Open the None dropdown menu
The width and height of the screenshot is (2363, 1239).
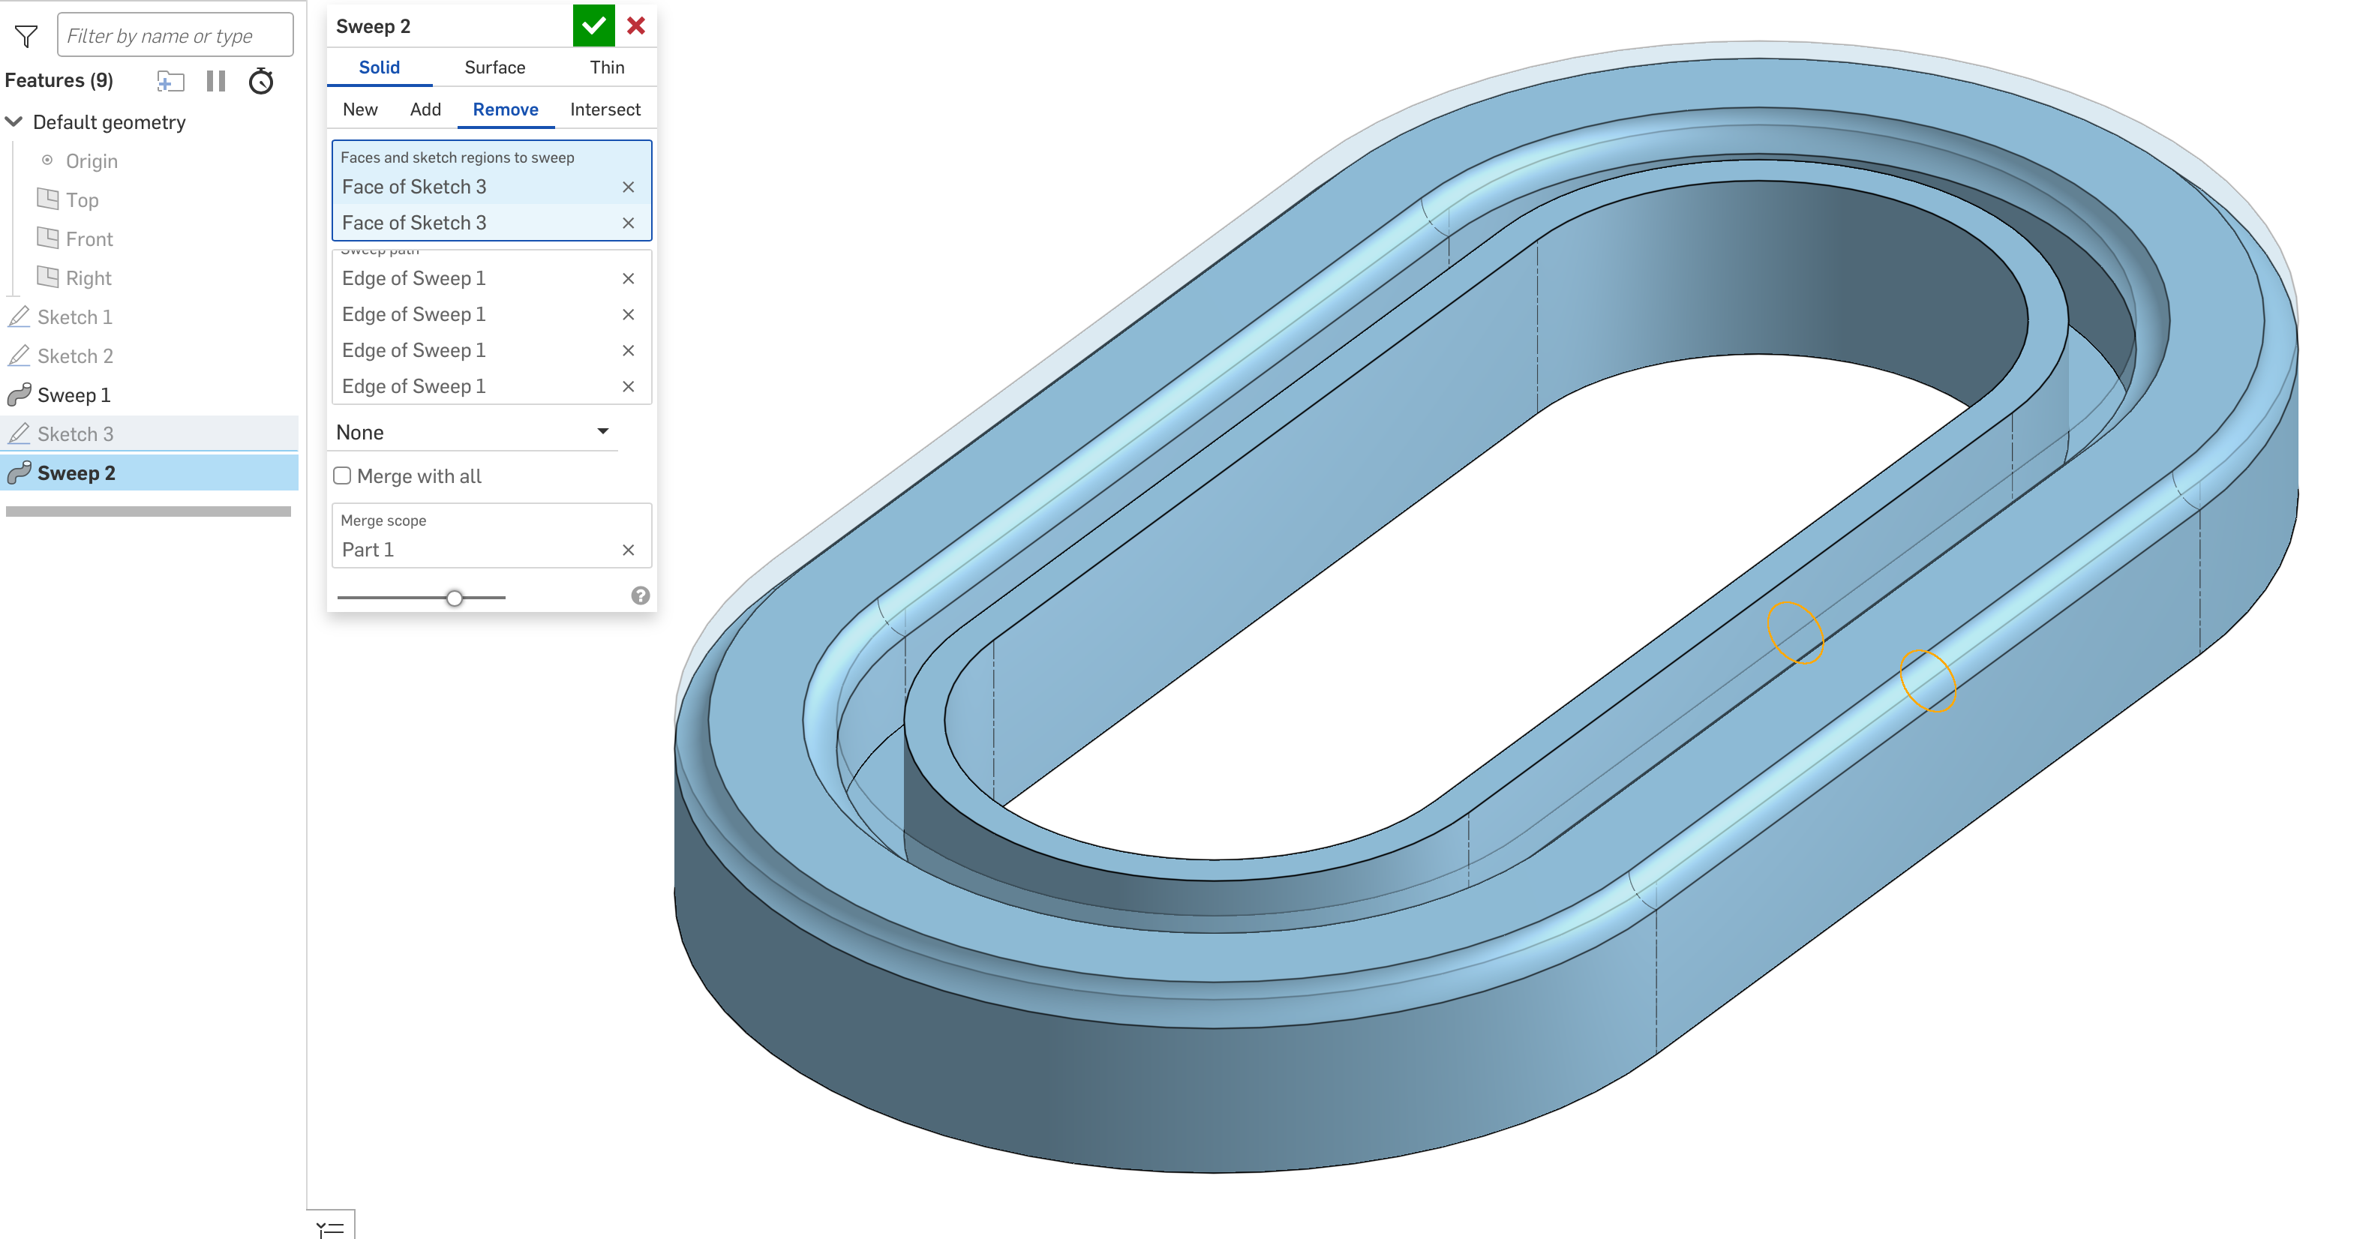coord(473,432)
